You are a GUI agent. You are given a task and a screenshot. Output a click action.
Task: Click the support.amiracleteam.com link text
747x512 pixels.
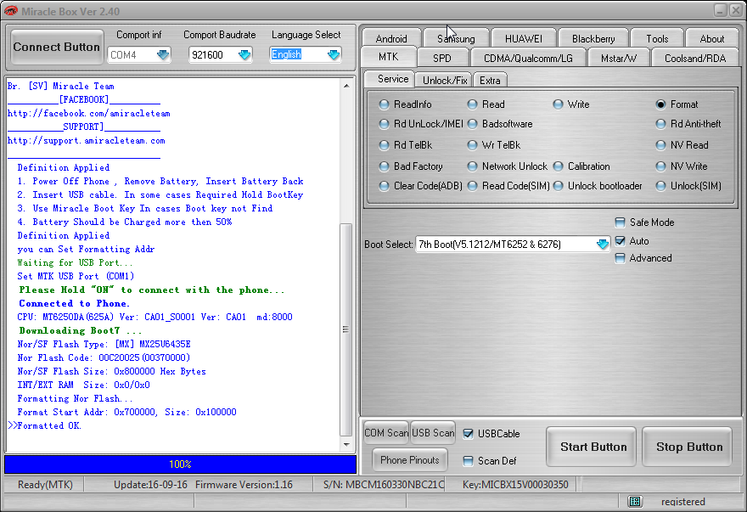(x=87, y=141)
